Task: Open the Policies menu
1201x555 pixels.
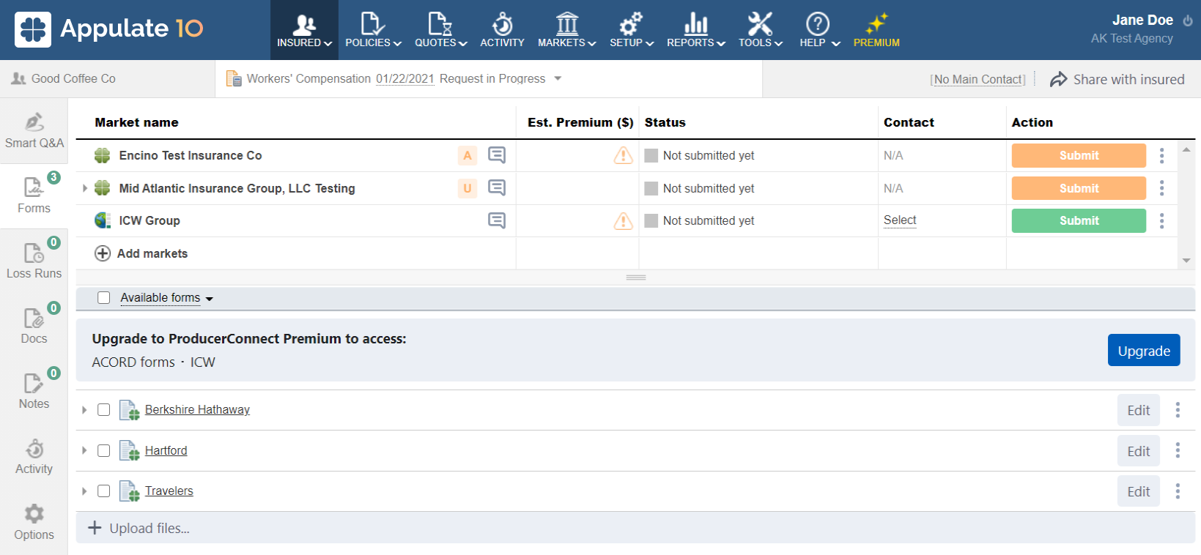Action: (373, 30)
